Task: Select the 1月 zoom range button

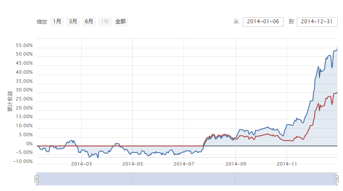Action: (57, 22)
